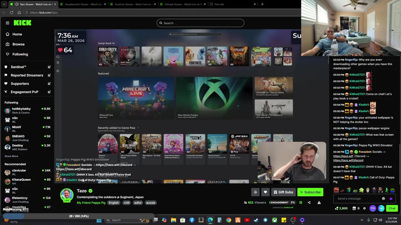
Task: Expand Following list with Show More
Action: point(11,156)
